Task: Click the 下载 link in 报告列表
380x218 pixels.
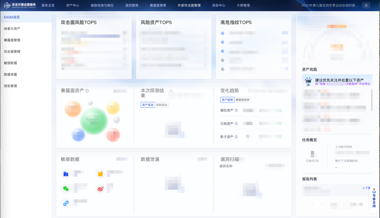Action: pos(366,188)
